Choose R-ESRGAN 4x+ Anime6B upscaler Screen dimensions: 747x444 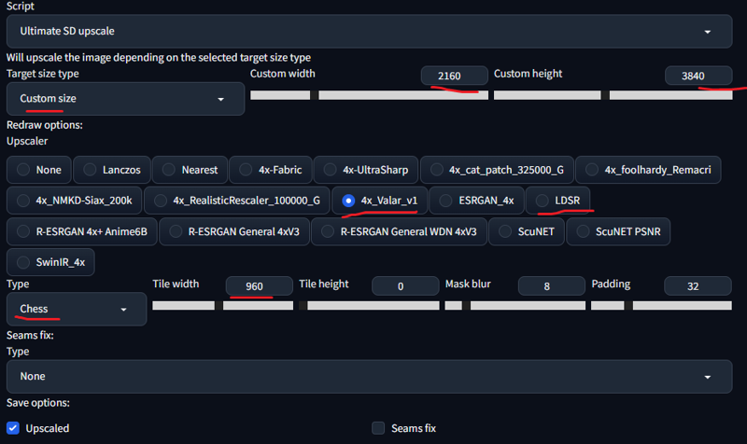click(x=82, y=231)
